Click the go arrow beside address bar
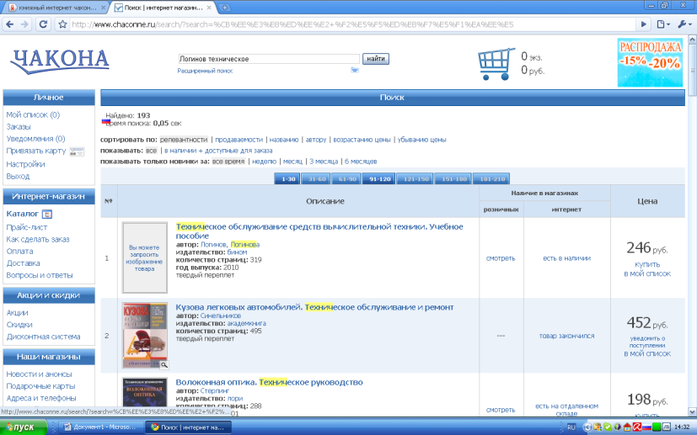The height and width of the screenshot is (435, 697). coord(643,24)
